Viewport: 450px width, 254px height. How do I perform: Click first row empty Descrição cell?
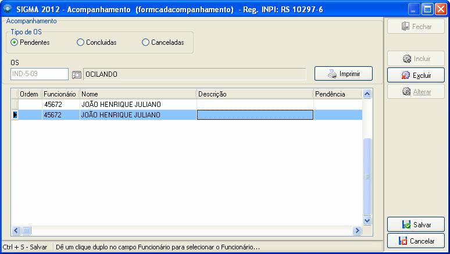[x=255, y=105]
